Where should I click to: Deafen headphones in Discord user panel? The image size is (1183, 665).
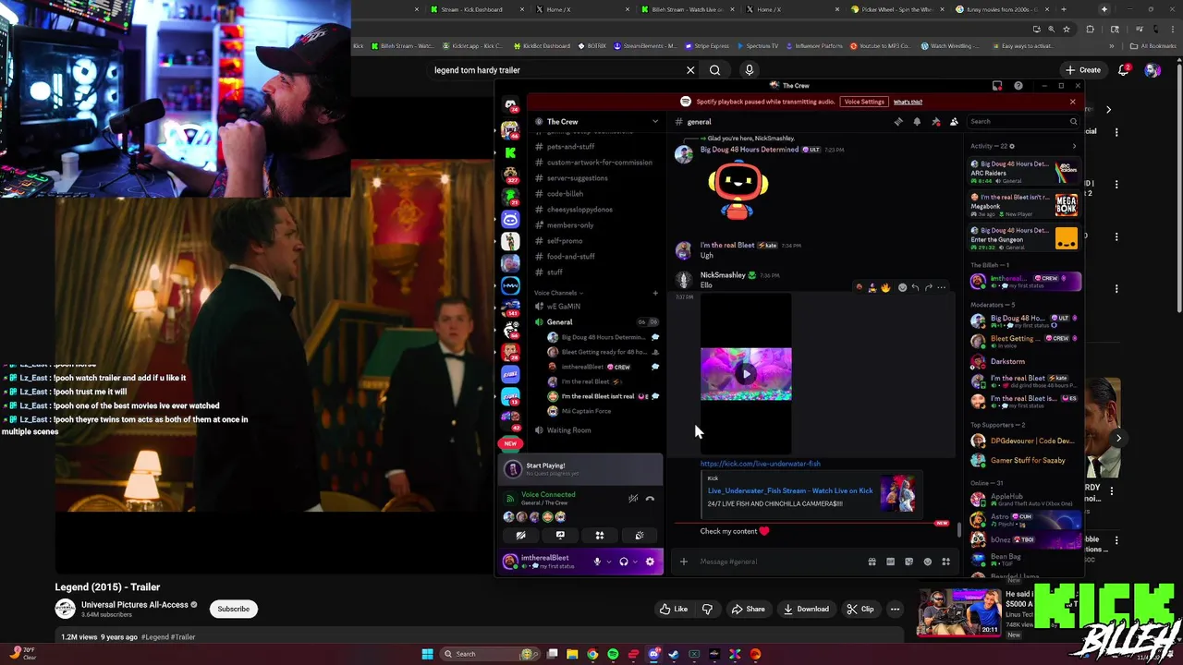click(624, 562)
